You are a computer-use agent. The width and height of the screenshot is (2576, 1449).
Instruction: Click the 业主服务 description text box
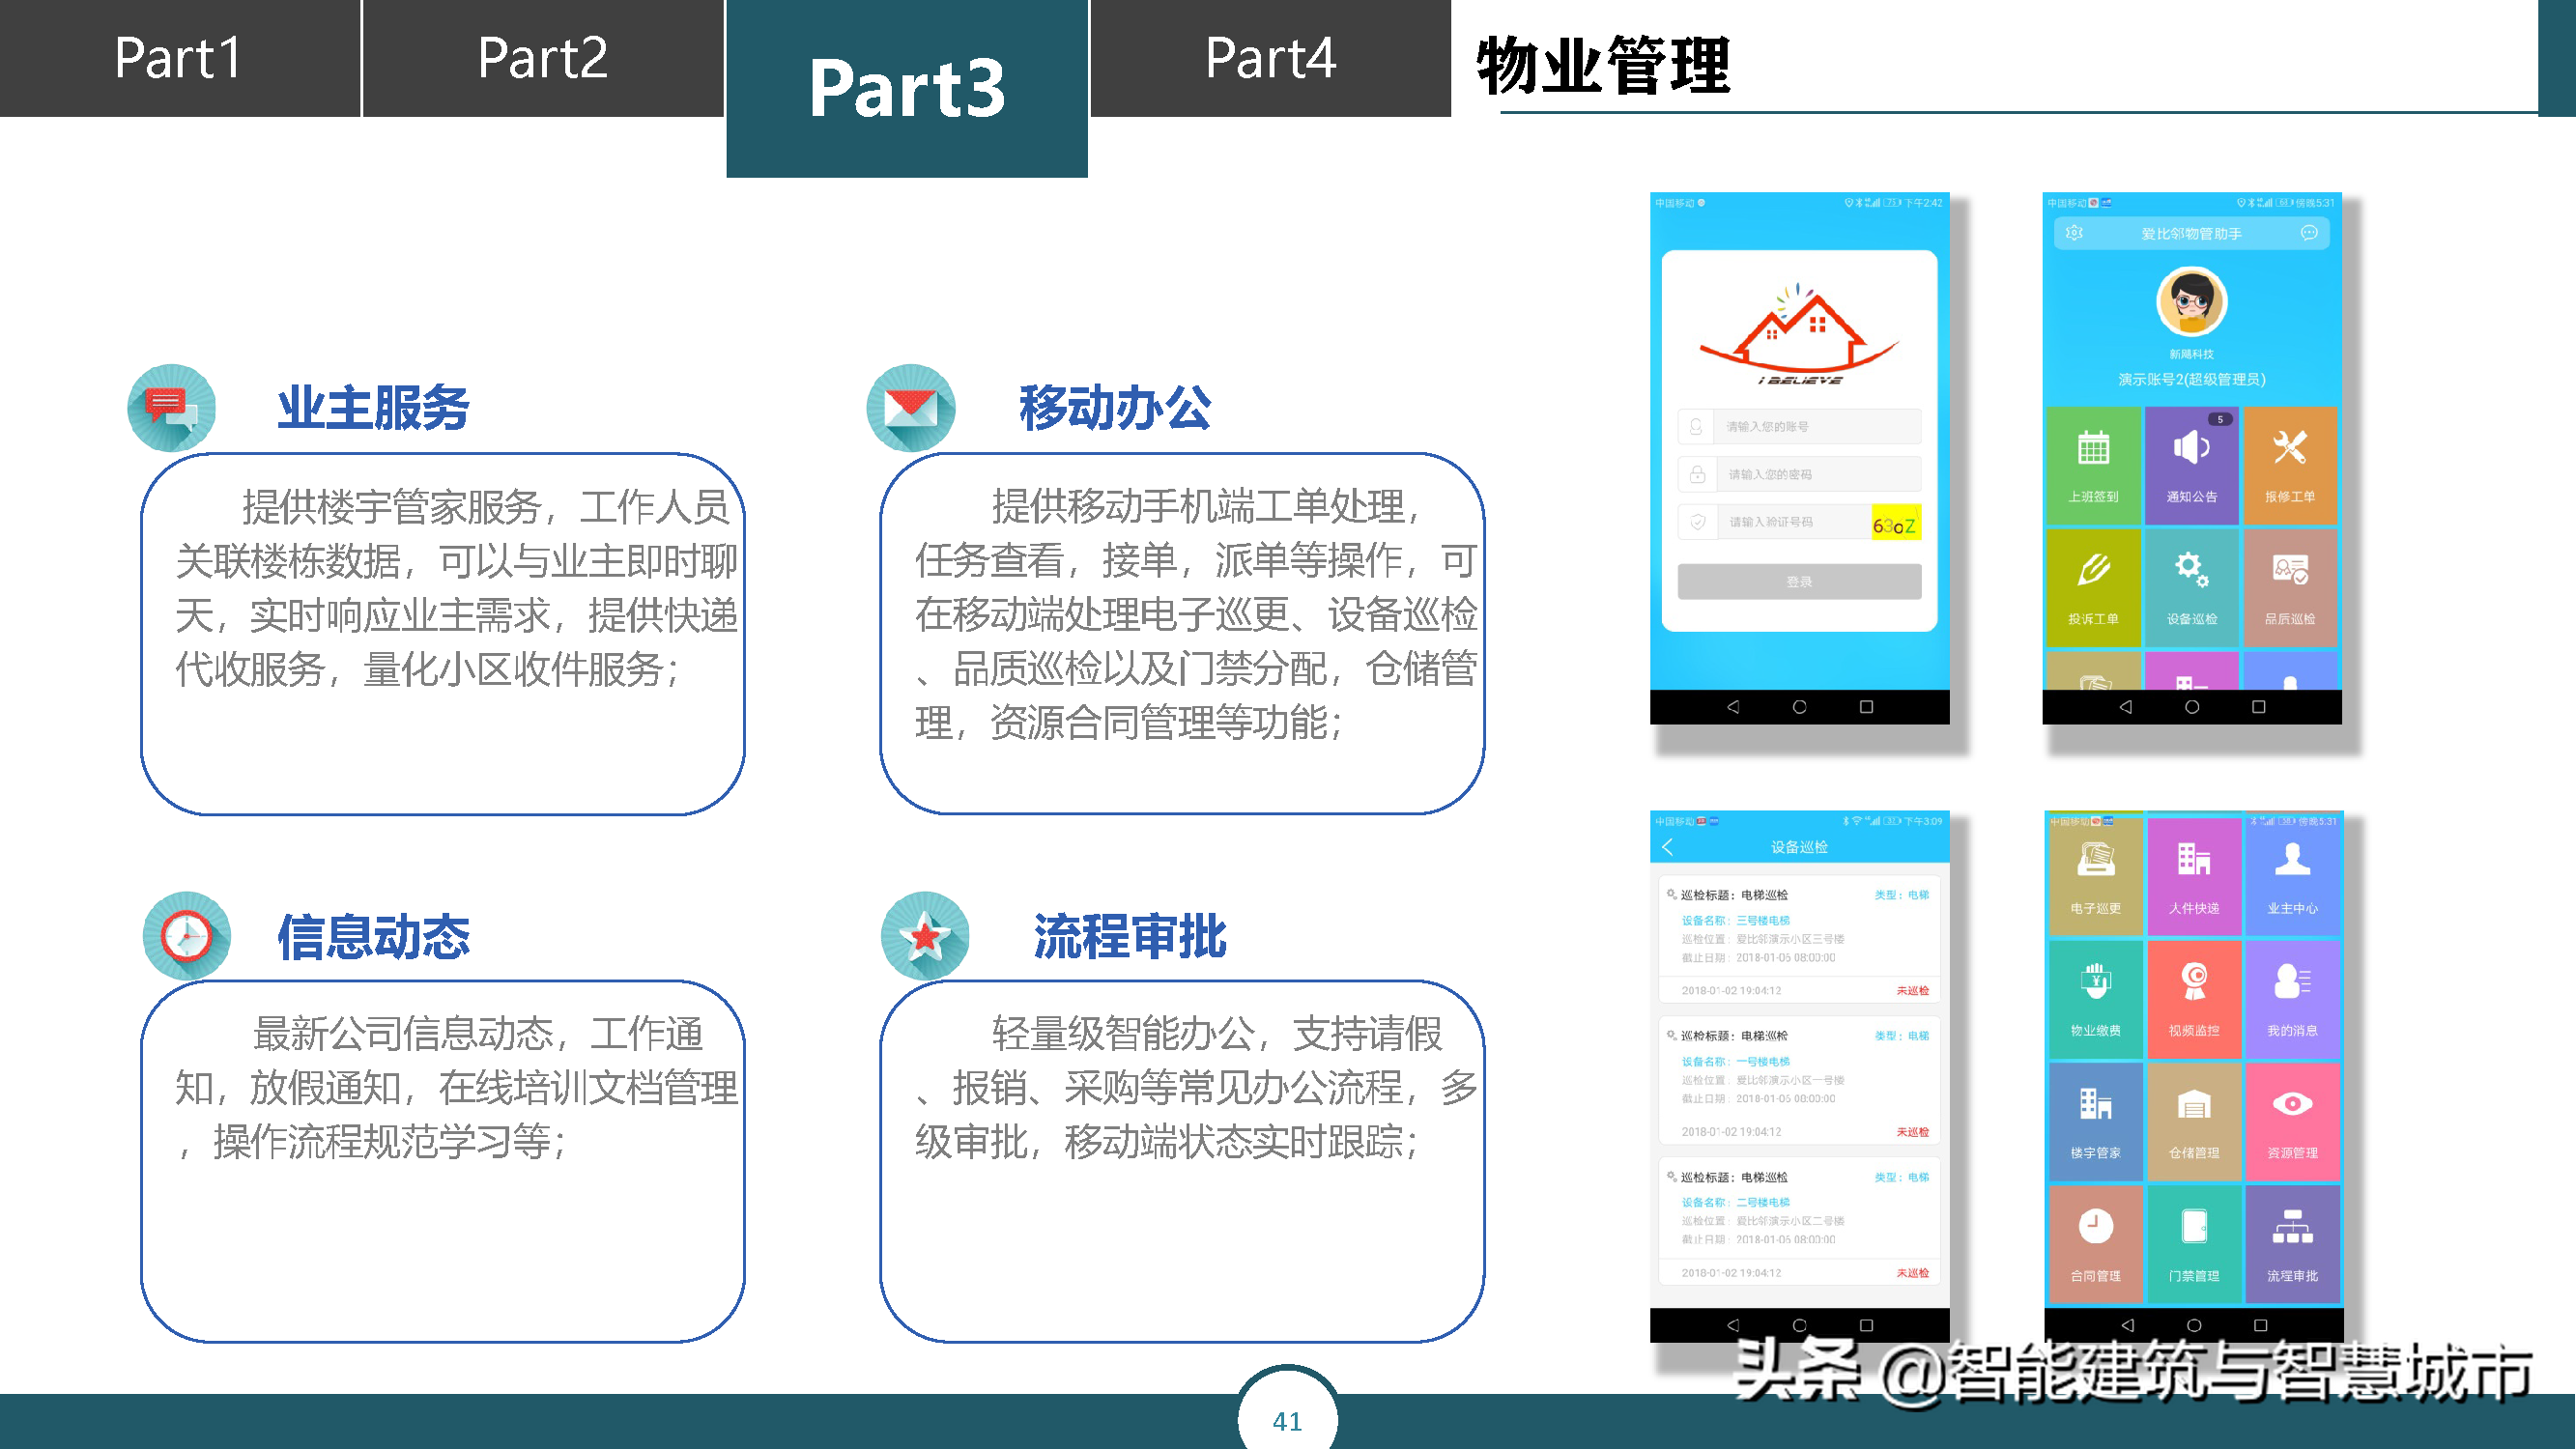tap(443, 634)
